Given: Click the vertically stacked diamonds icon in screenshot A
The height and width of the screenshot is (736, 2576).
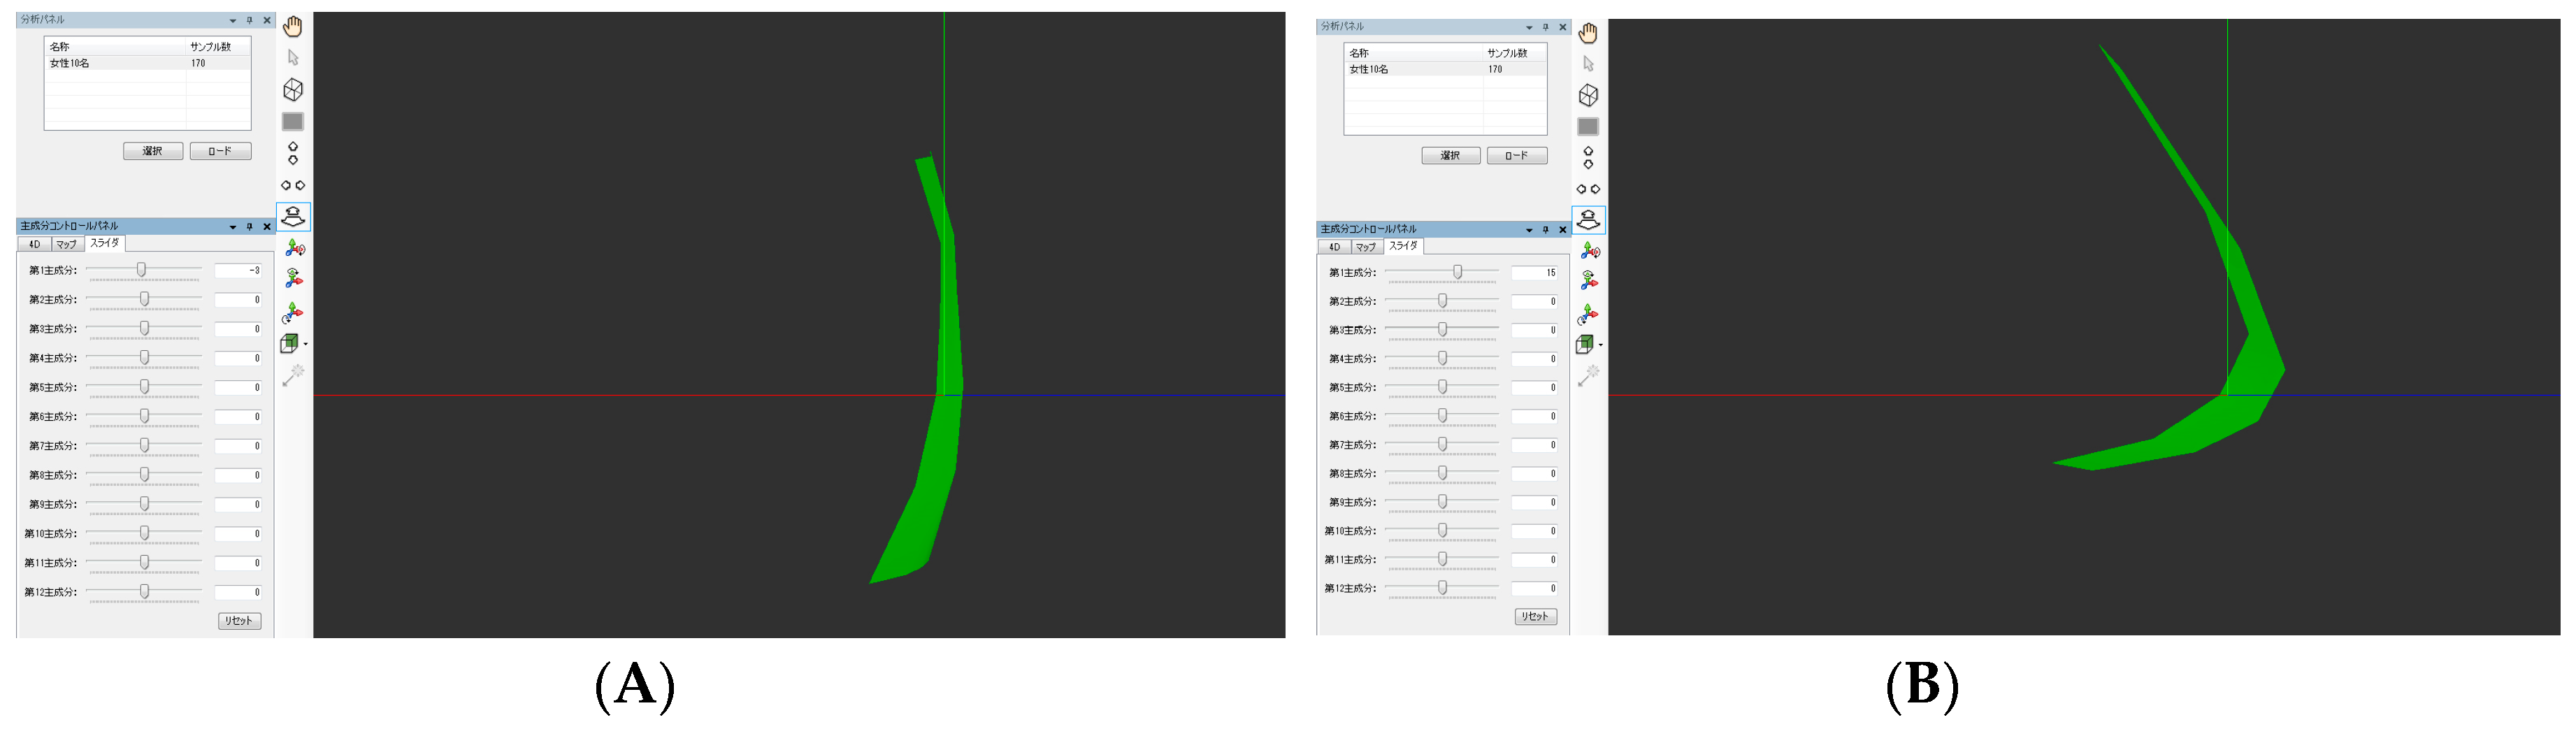Looking at the screenshot, I should point(293,153).
